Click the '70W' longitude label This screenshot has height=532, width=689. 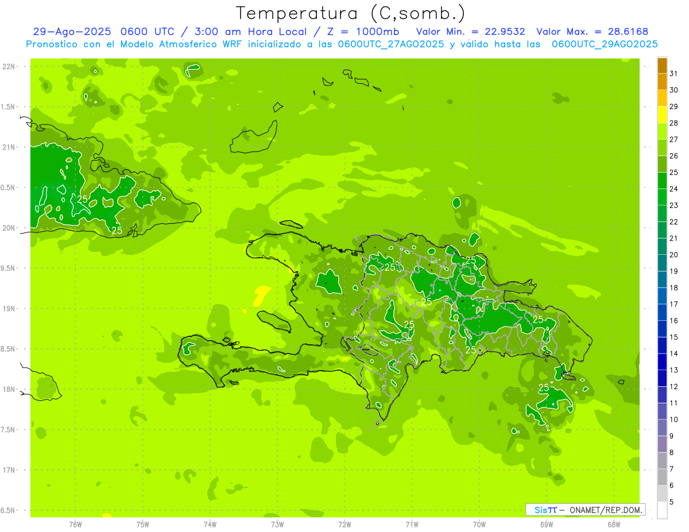coord(479,524)
